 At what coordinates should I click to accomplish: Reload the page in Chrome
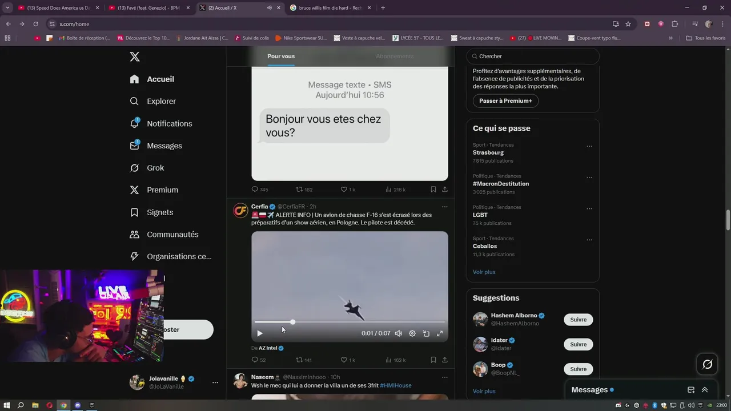coord(35,24)
